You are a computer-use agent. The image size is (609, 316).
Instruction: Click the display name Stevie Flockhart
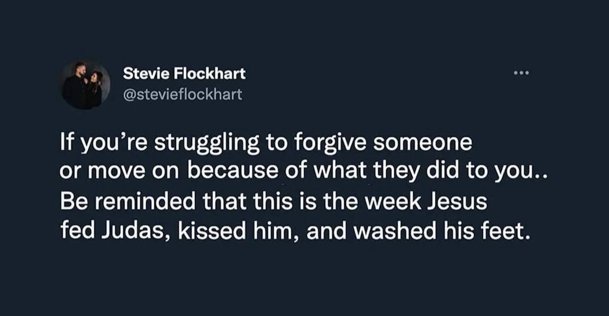(185, 74)
